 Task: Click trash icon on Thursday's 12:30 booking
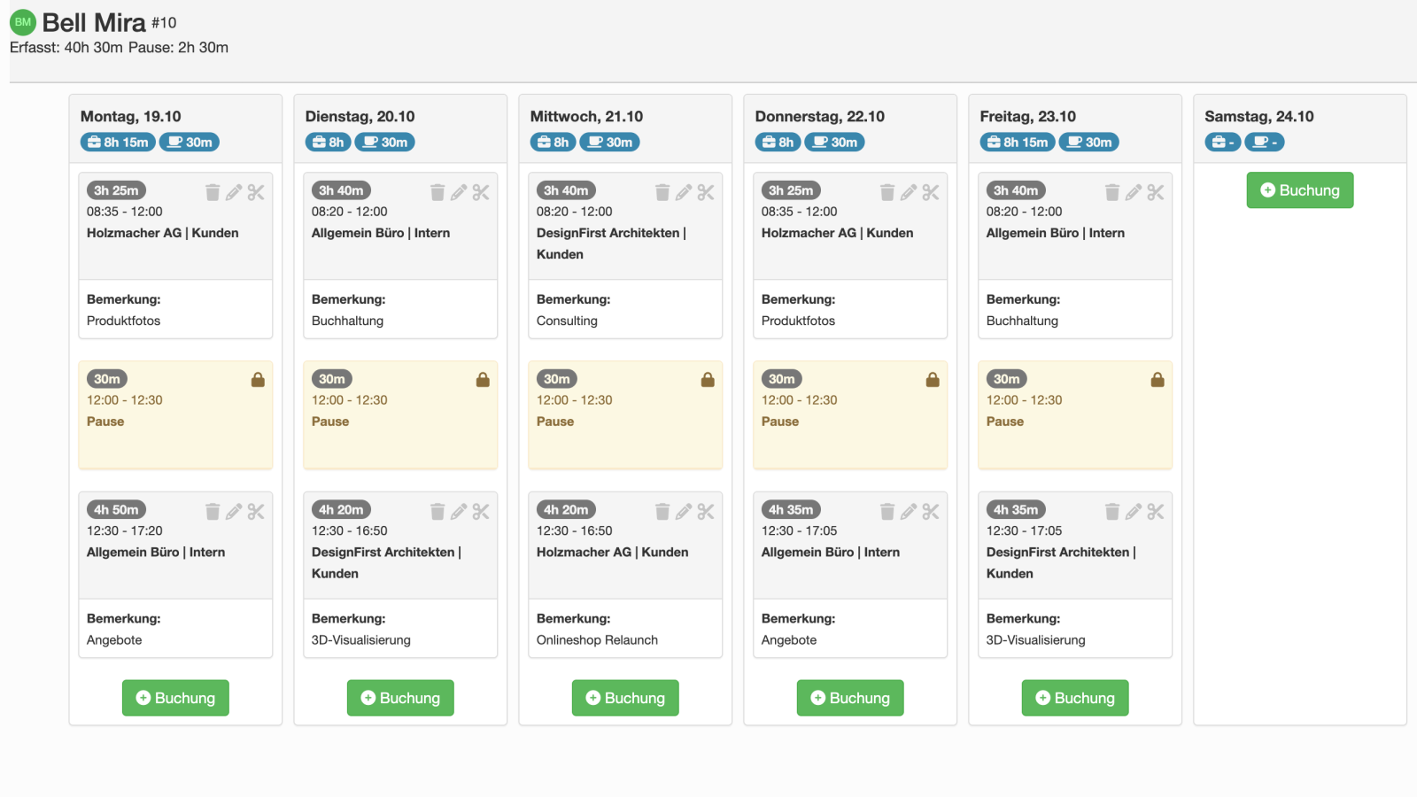coord(887,511)
